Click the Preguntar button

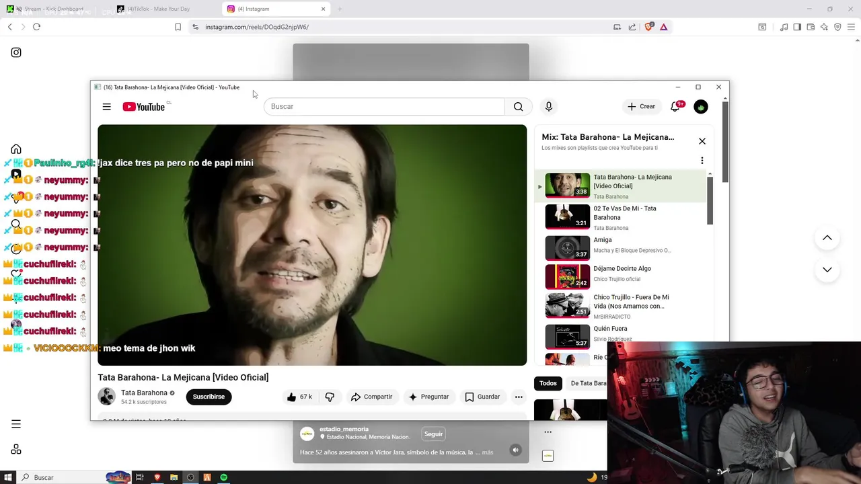click(x=428, y=397)
